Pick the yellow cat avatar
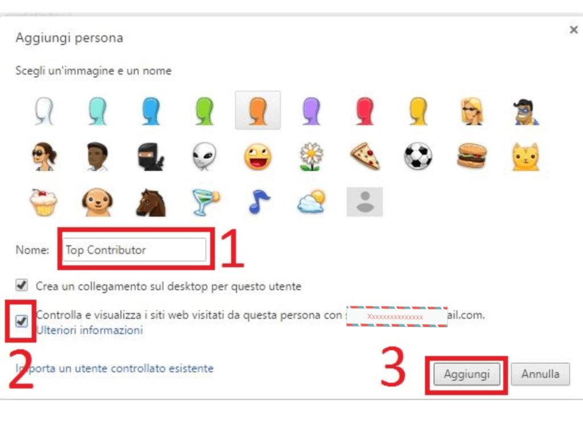583x437 pixels. (x=525, y=156)
